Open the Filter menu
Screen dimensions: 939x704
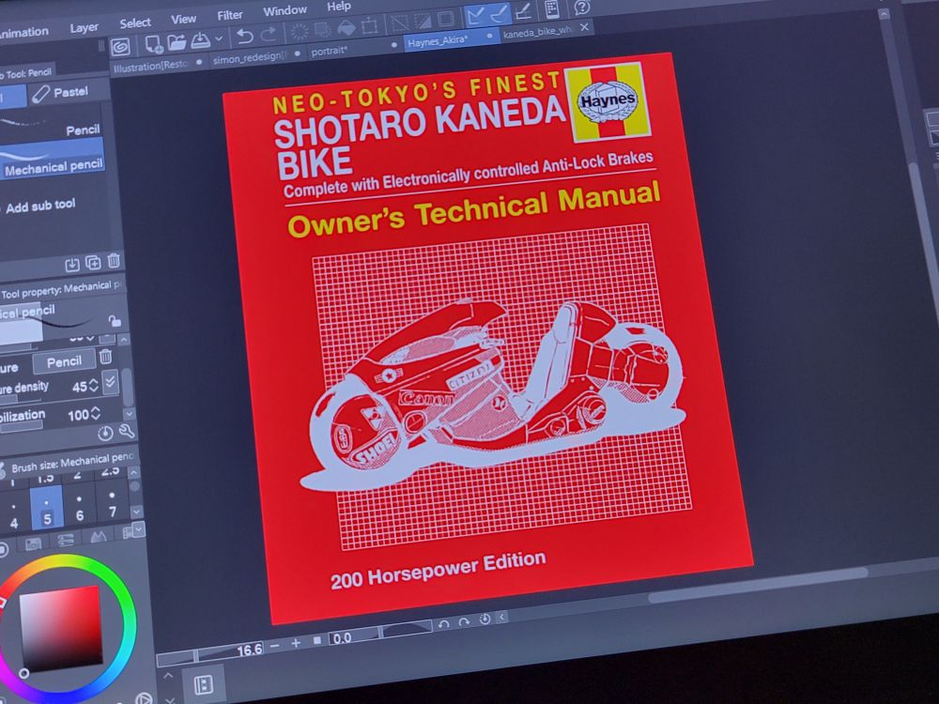228,15
